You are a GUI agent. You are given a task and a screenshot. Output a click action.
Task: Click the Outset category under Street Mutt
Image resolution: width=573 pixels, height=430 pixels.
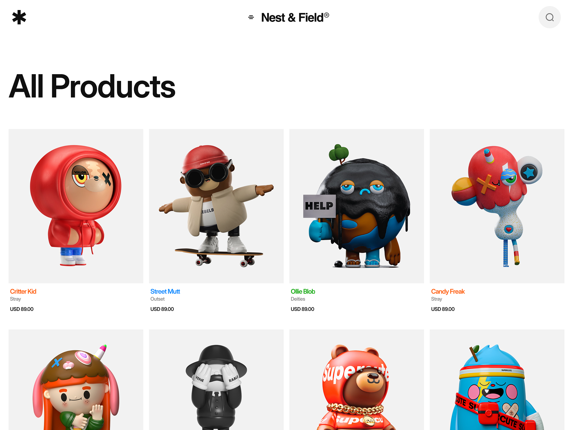[158, 299]
